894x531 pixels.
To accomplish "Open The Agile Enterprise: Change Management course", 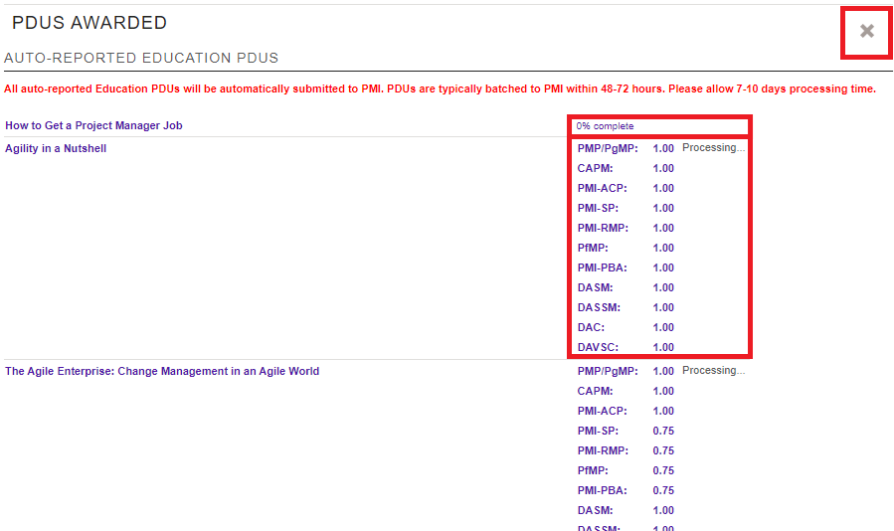I will click(x=162, y=371).
